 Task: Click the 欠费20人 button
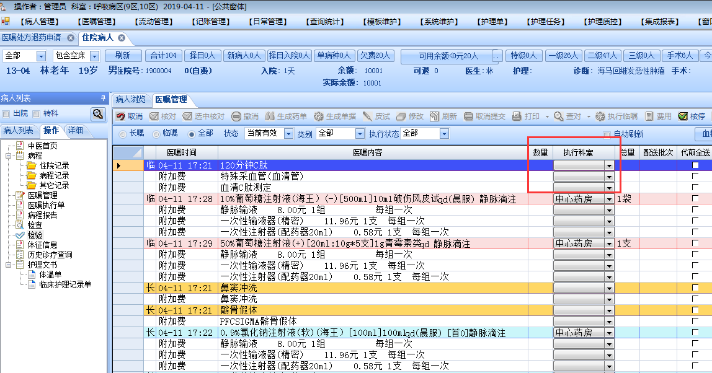[375, 55]
